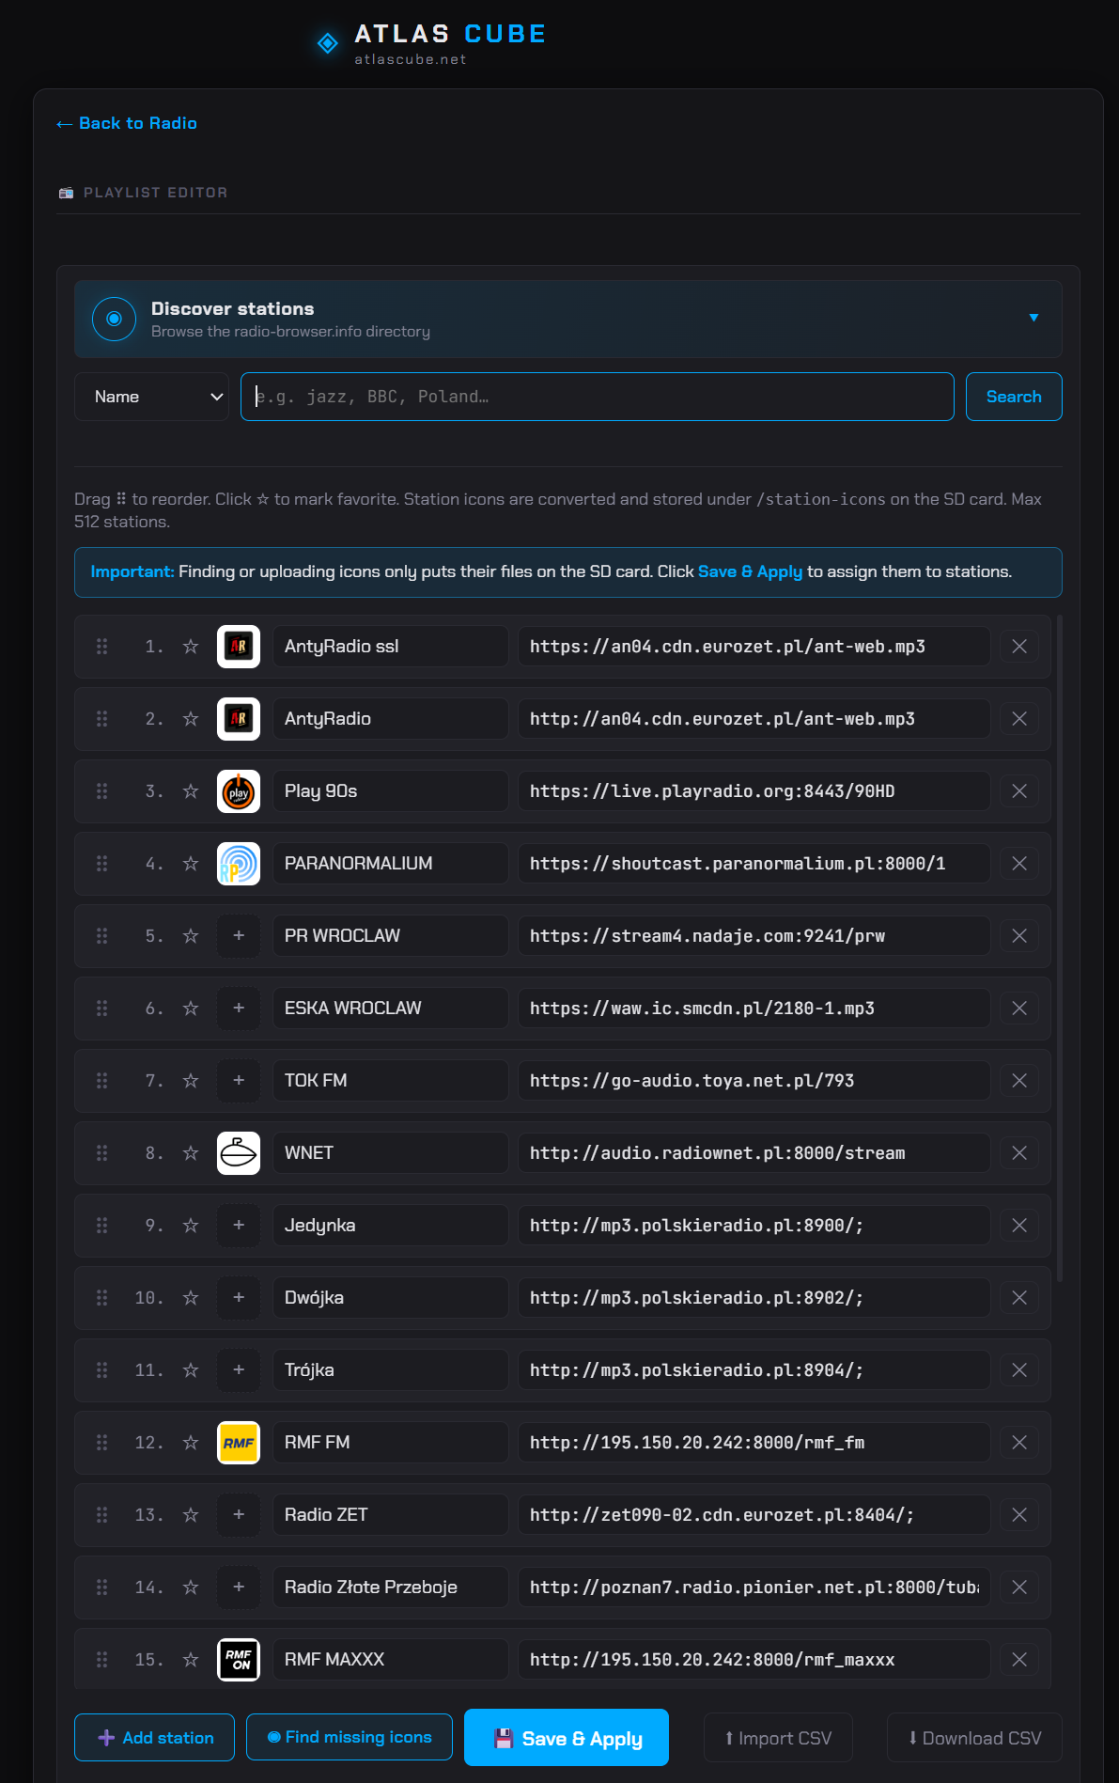Viewport: 1119px width, 1783px height.
Task: Add an icon for Trójka
Action: click(x=239, y=1370)
